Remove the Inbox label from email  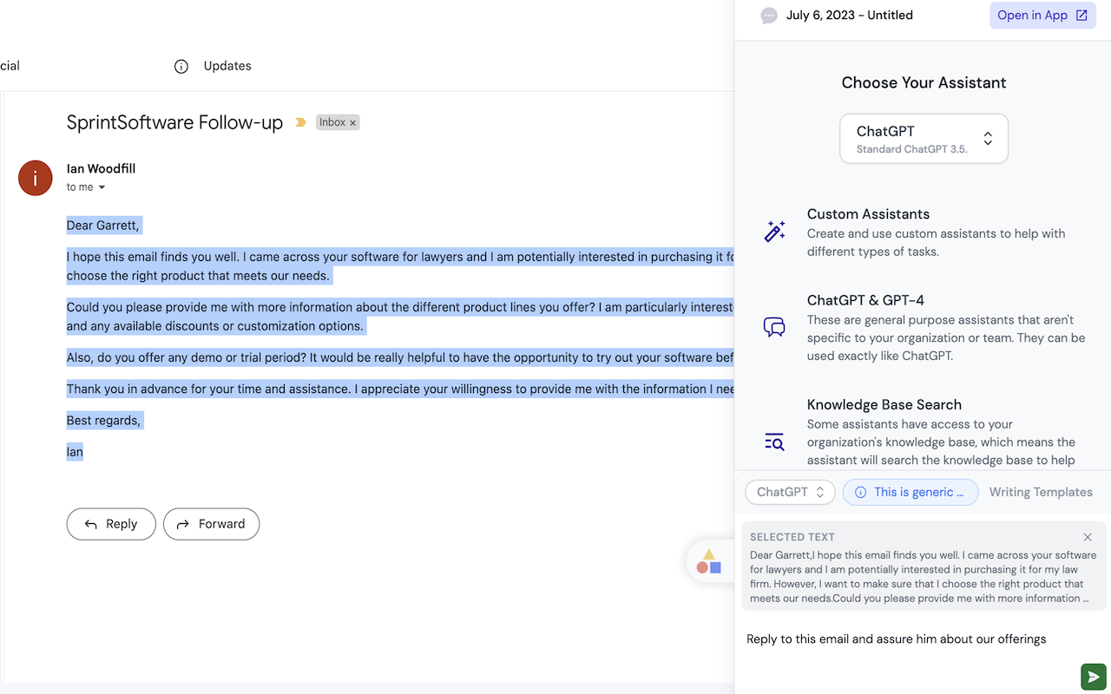[x=353, y=123]
